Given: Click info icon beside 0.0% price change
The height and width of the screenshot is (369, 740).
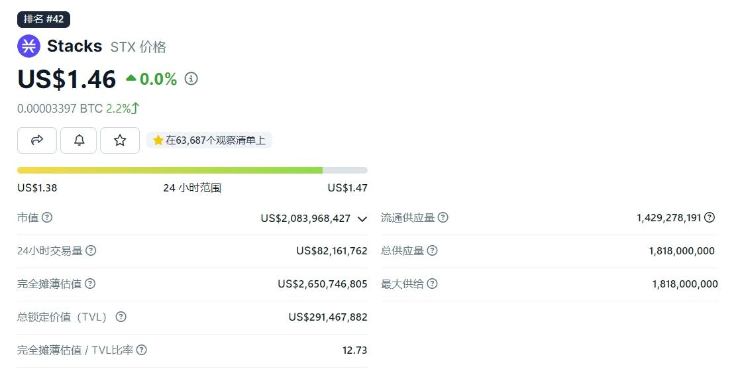Looking at the screenshot, I should point(191,79).
